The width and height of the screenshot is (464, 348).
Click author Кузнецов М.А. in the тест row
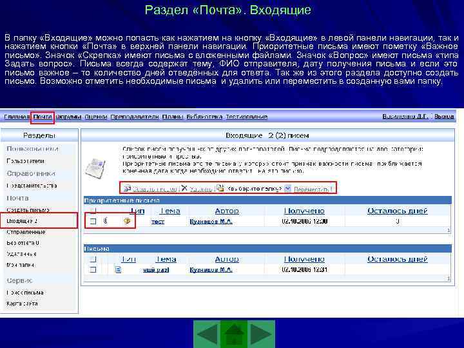[211, 221]
